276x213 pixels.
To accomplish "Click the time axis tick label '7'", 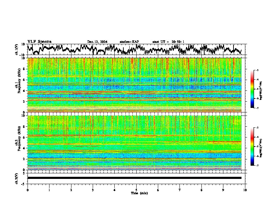I will (x=180, y=190).
